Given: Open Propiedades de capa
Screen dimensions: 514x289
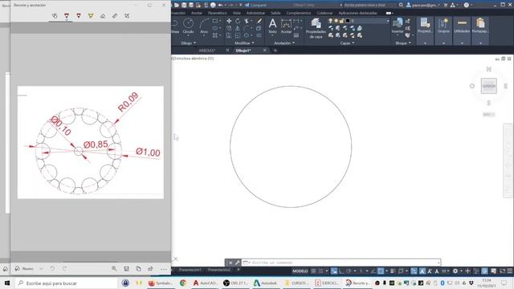Looking at the screenshot, I should tap(316, 29).
